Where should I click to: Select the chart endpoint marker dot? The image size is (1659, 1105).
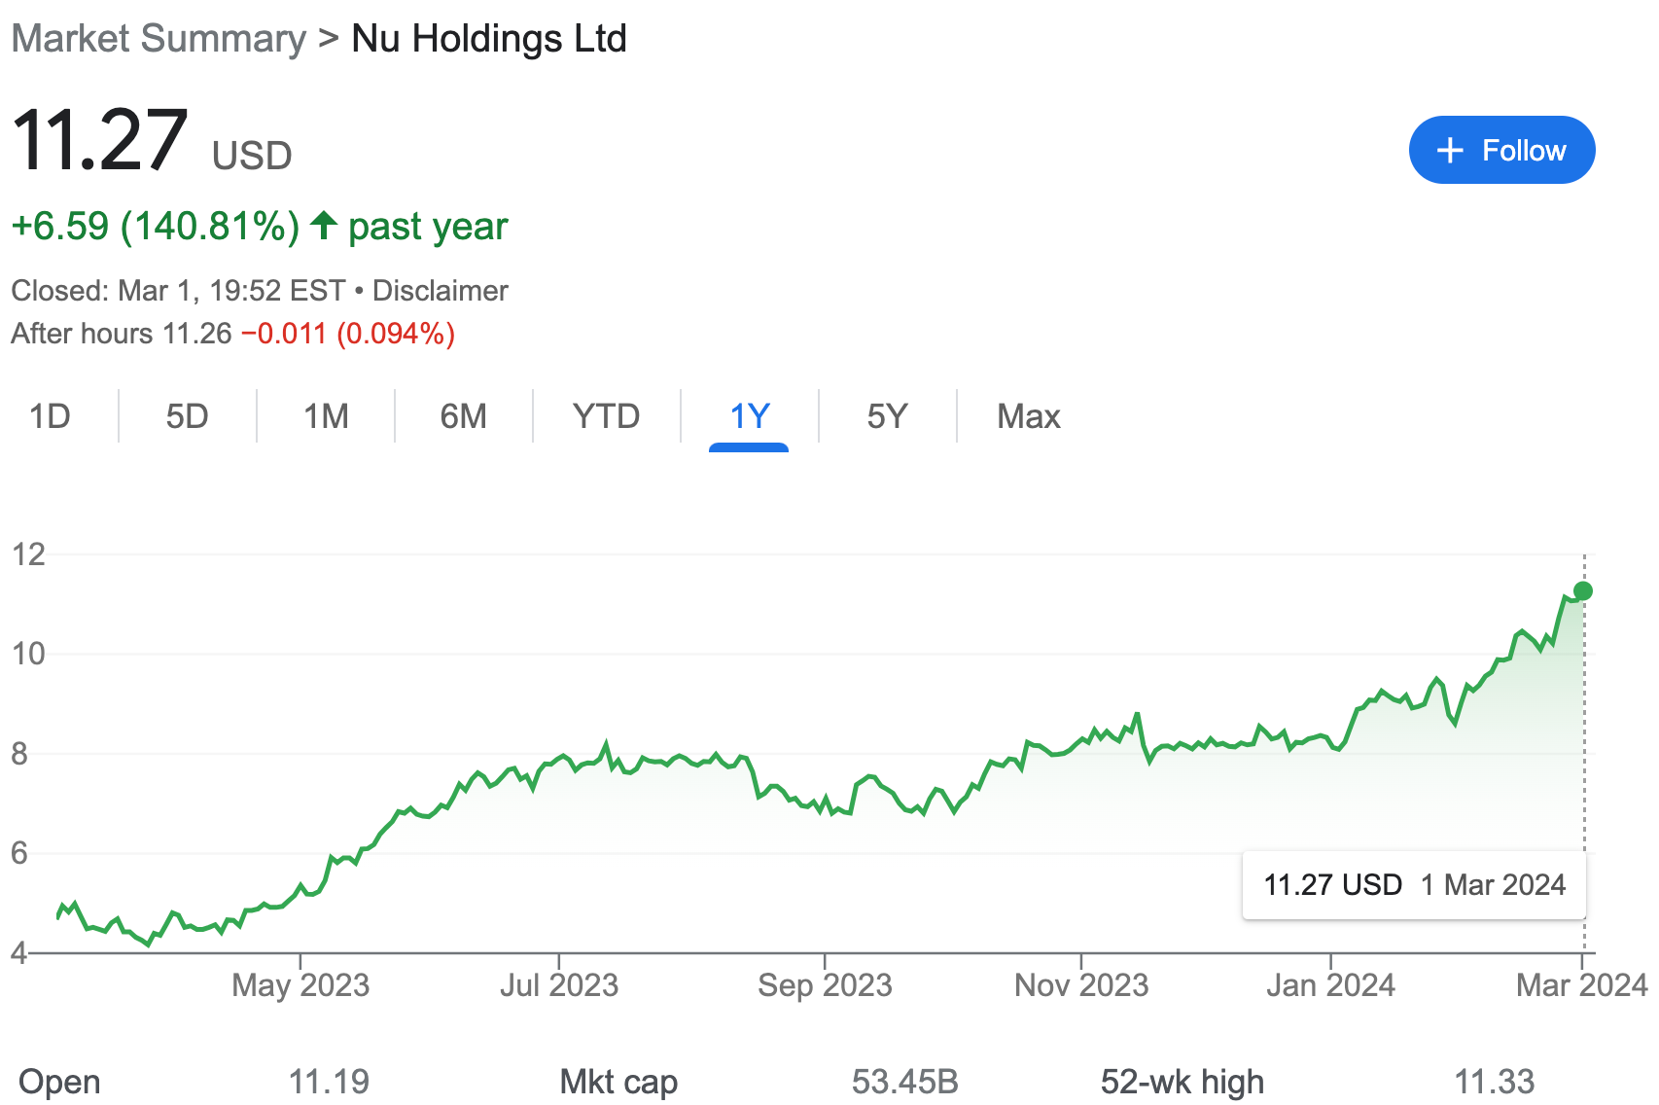coord(1583,589)
